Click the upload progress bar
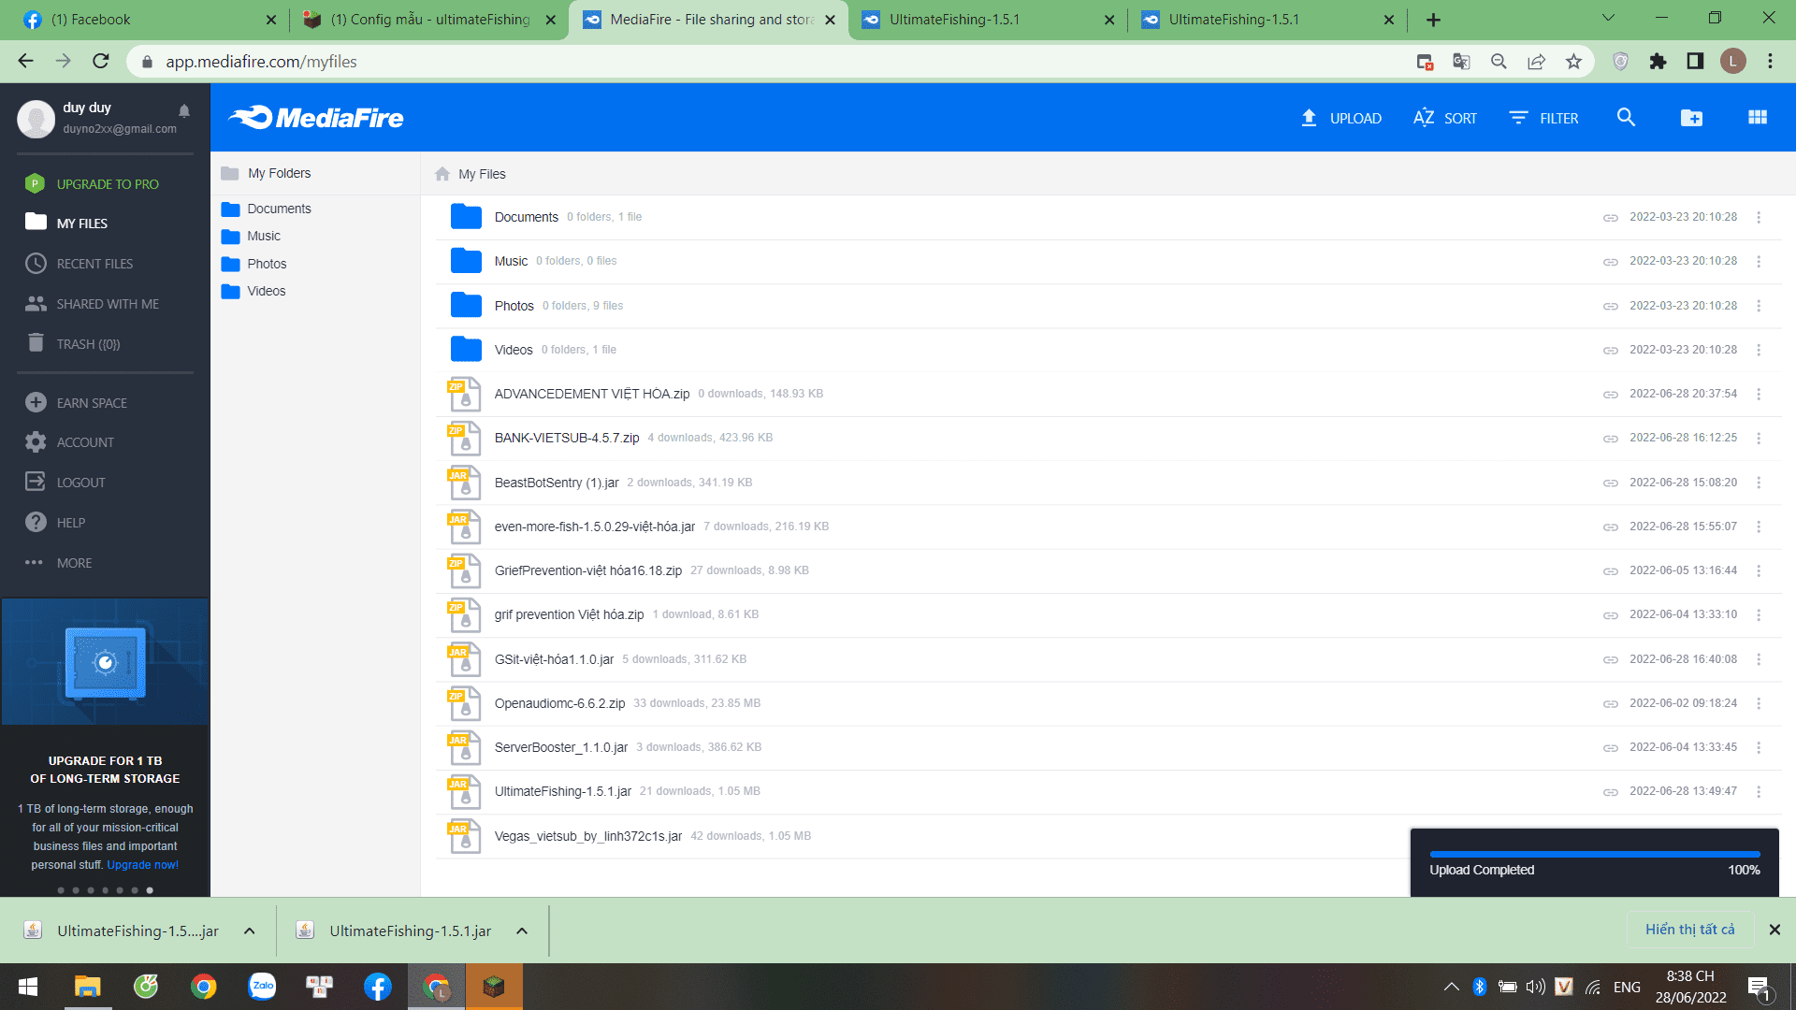 point(1594,854)
